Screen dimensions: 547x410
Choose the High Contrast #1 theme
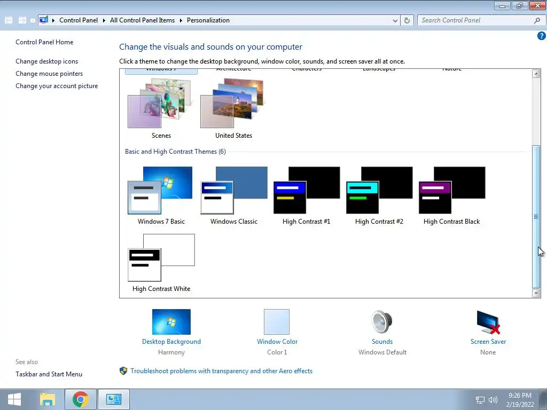[307, 191]
